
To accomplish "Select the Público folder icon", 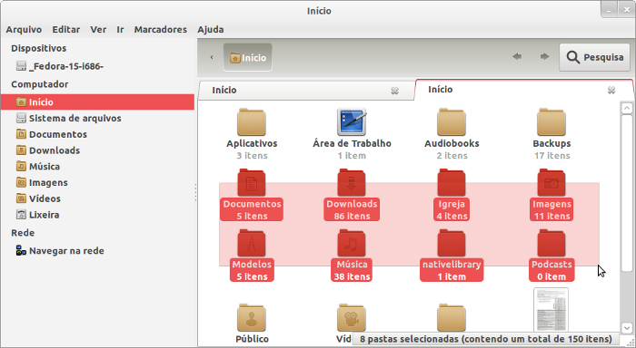I will pos(252,318).
